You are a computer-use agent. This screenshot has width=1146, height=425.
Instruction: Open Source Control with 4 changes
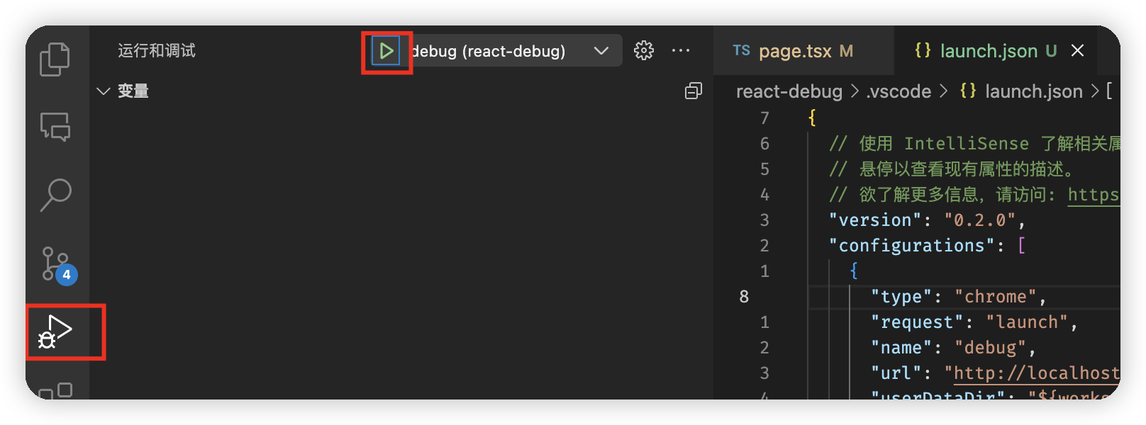55,263
